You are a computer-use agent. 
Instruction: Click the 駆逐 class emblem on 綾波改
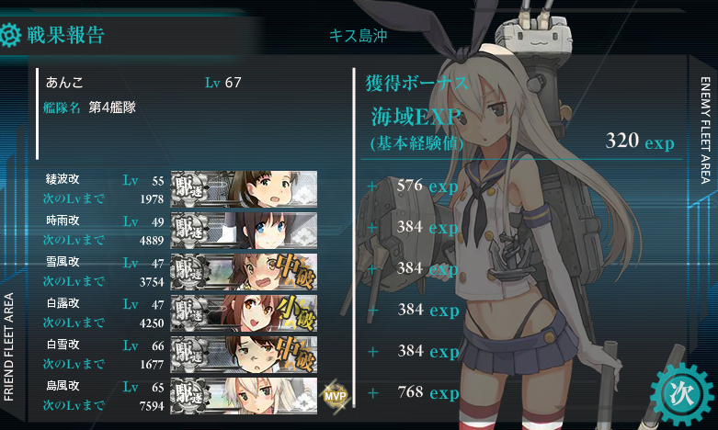coord(189,189)
